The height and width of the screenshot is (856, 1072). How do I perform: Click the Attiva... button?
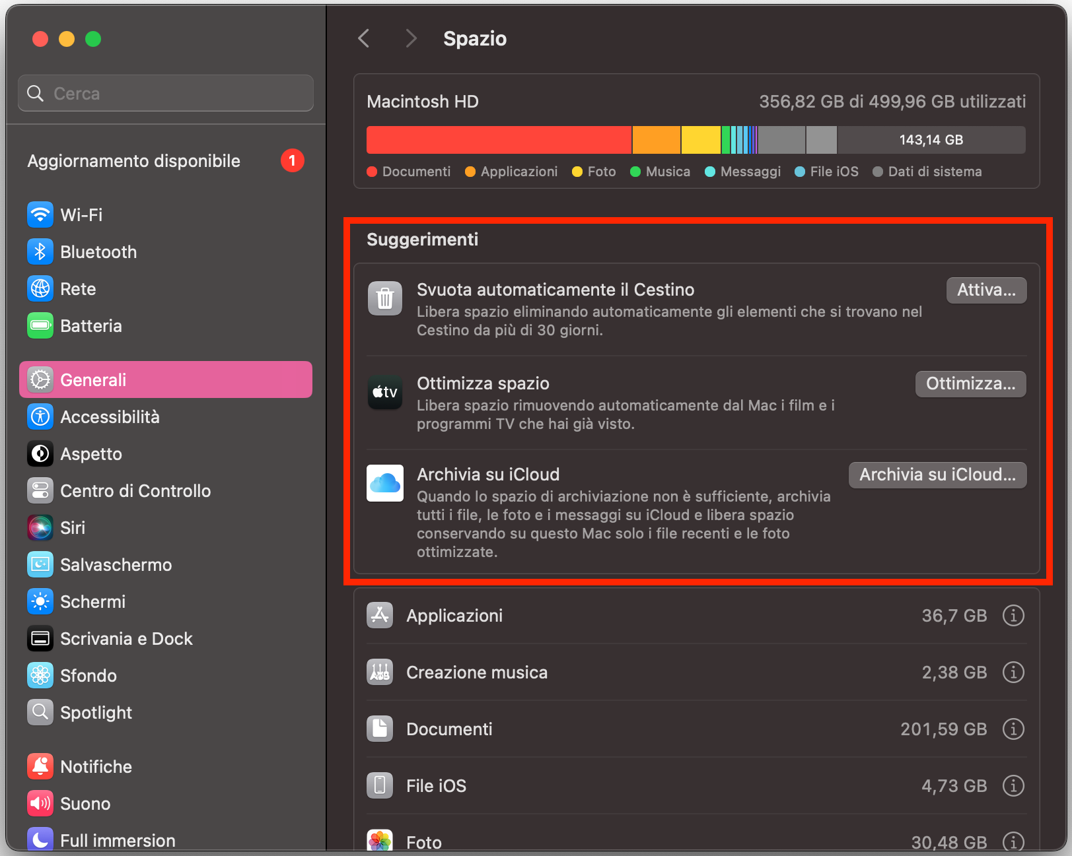(986, 290)
